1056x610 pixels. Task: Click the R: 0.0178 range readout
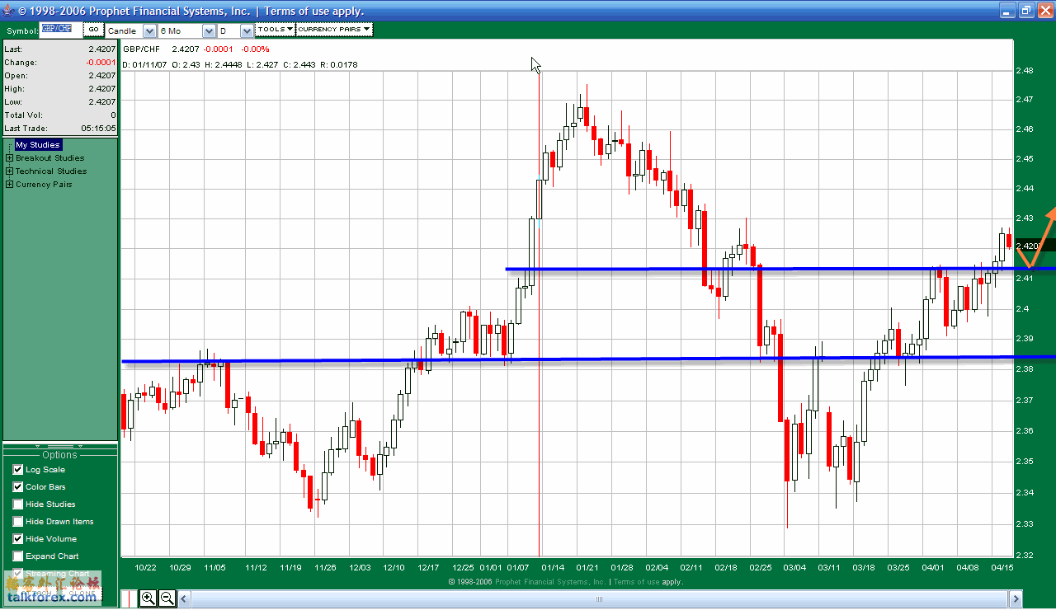[338, 64]
